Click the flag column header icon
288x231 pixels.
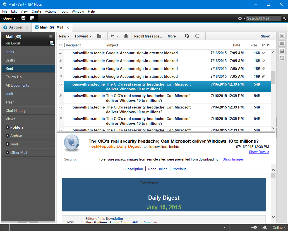[x=268, y=45]
